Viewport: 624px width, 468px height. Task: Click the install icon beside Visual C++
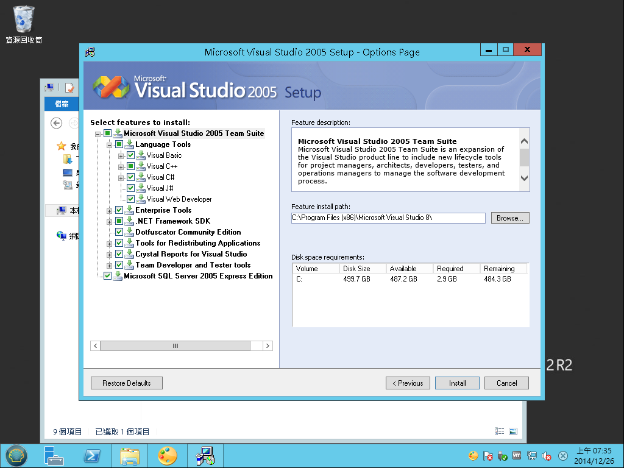(x=141, y=166)
